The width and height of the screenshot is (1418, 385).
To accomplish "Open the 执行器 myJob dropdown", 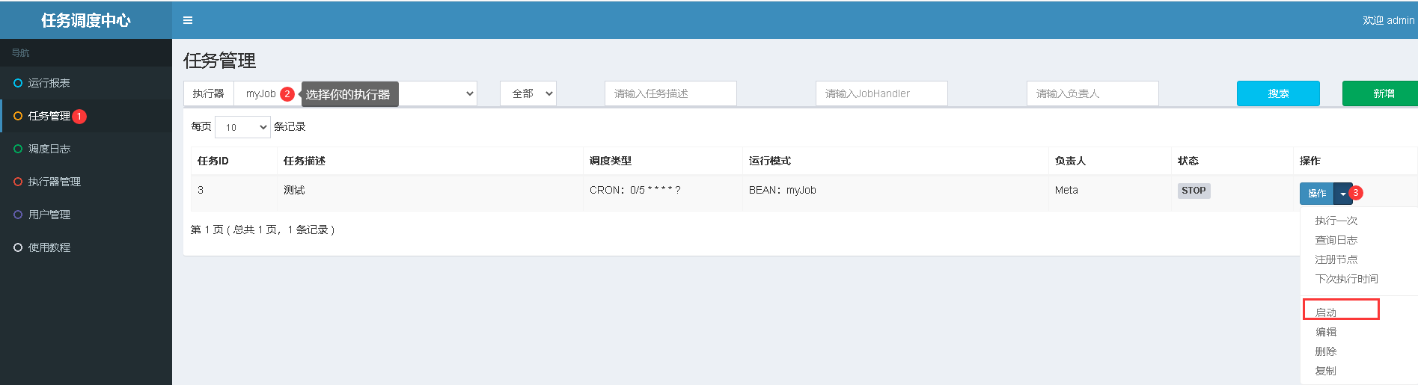I will (x=355, y=93).
